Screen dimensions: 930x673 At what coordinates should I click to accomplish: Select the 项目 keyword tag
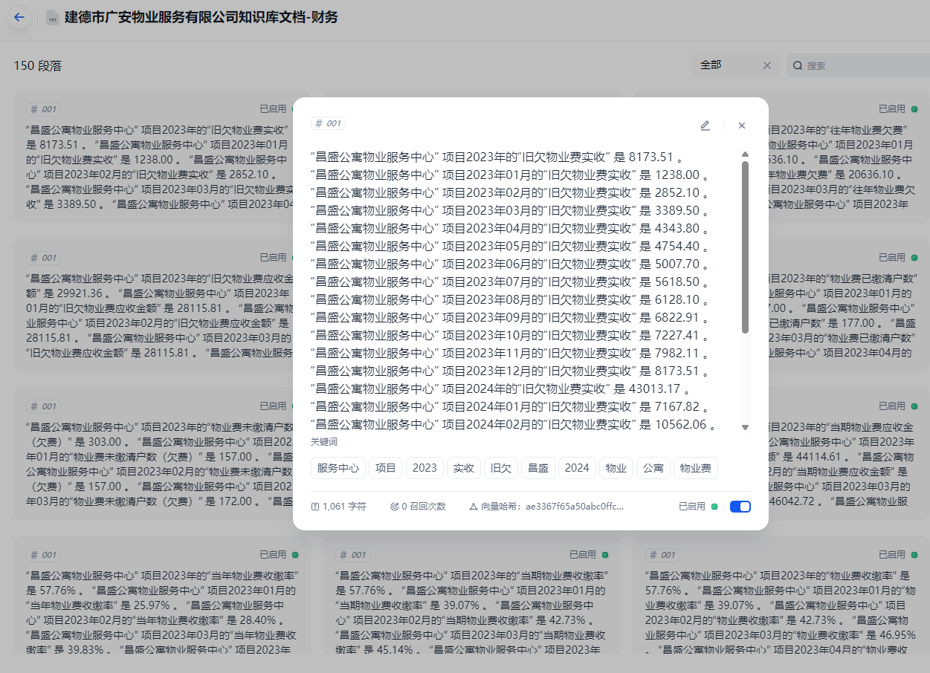tap(386, 468)
